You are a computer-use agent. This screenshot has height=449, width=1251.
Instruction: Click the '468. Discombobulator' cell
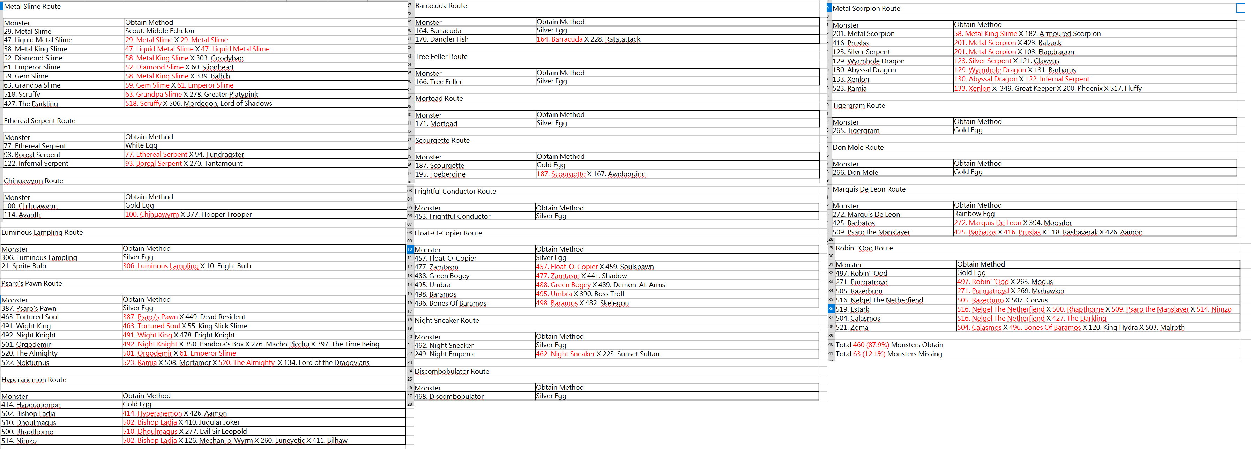tap(449, 397)
